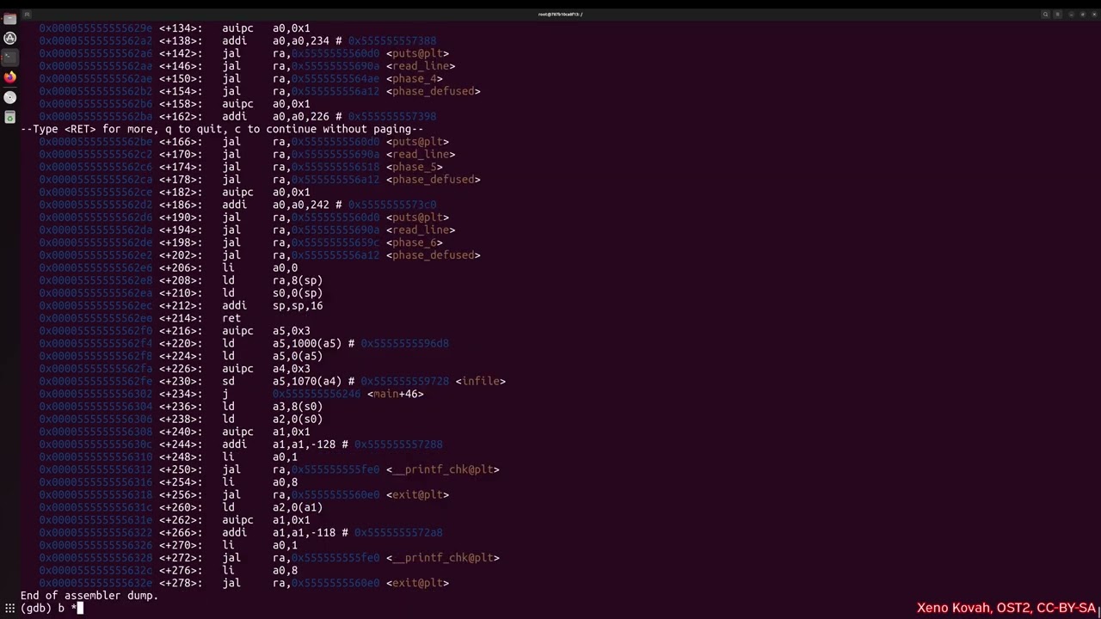
Task: Click the <phase_defused> call at +202
Action: (434, 255)
